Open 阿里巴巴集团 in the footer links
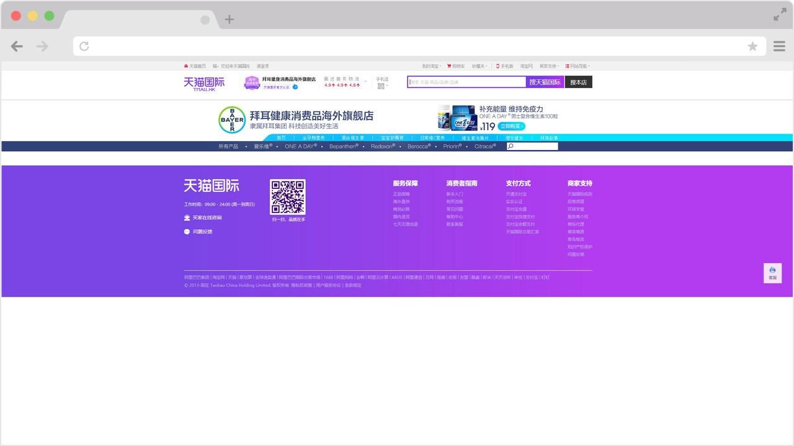Image resolution: width=794 pixels, height=446 pixels. tap(197, 278)
